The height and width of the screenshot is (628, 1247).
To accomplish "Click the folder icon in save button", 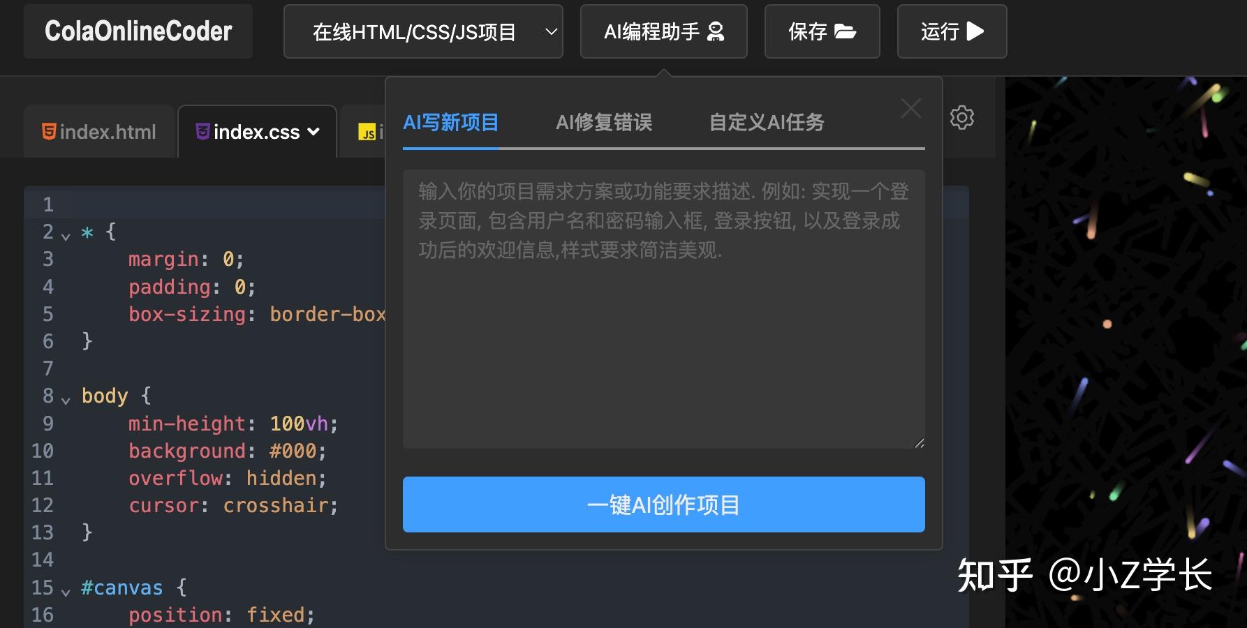I will point(845,31).
